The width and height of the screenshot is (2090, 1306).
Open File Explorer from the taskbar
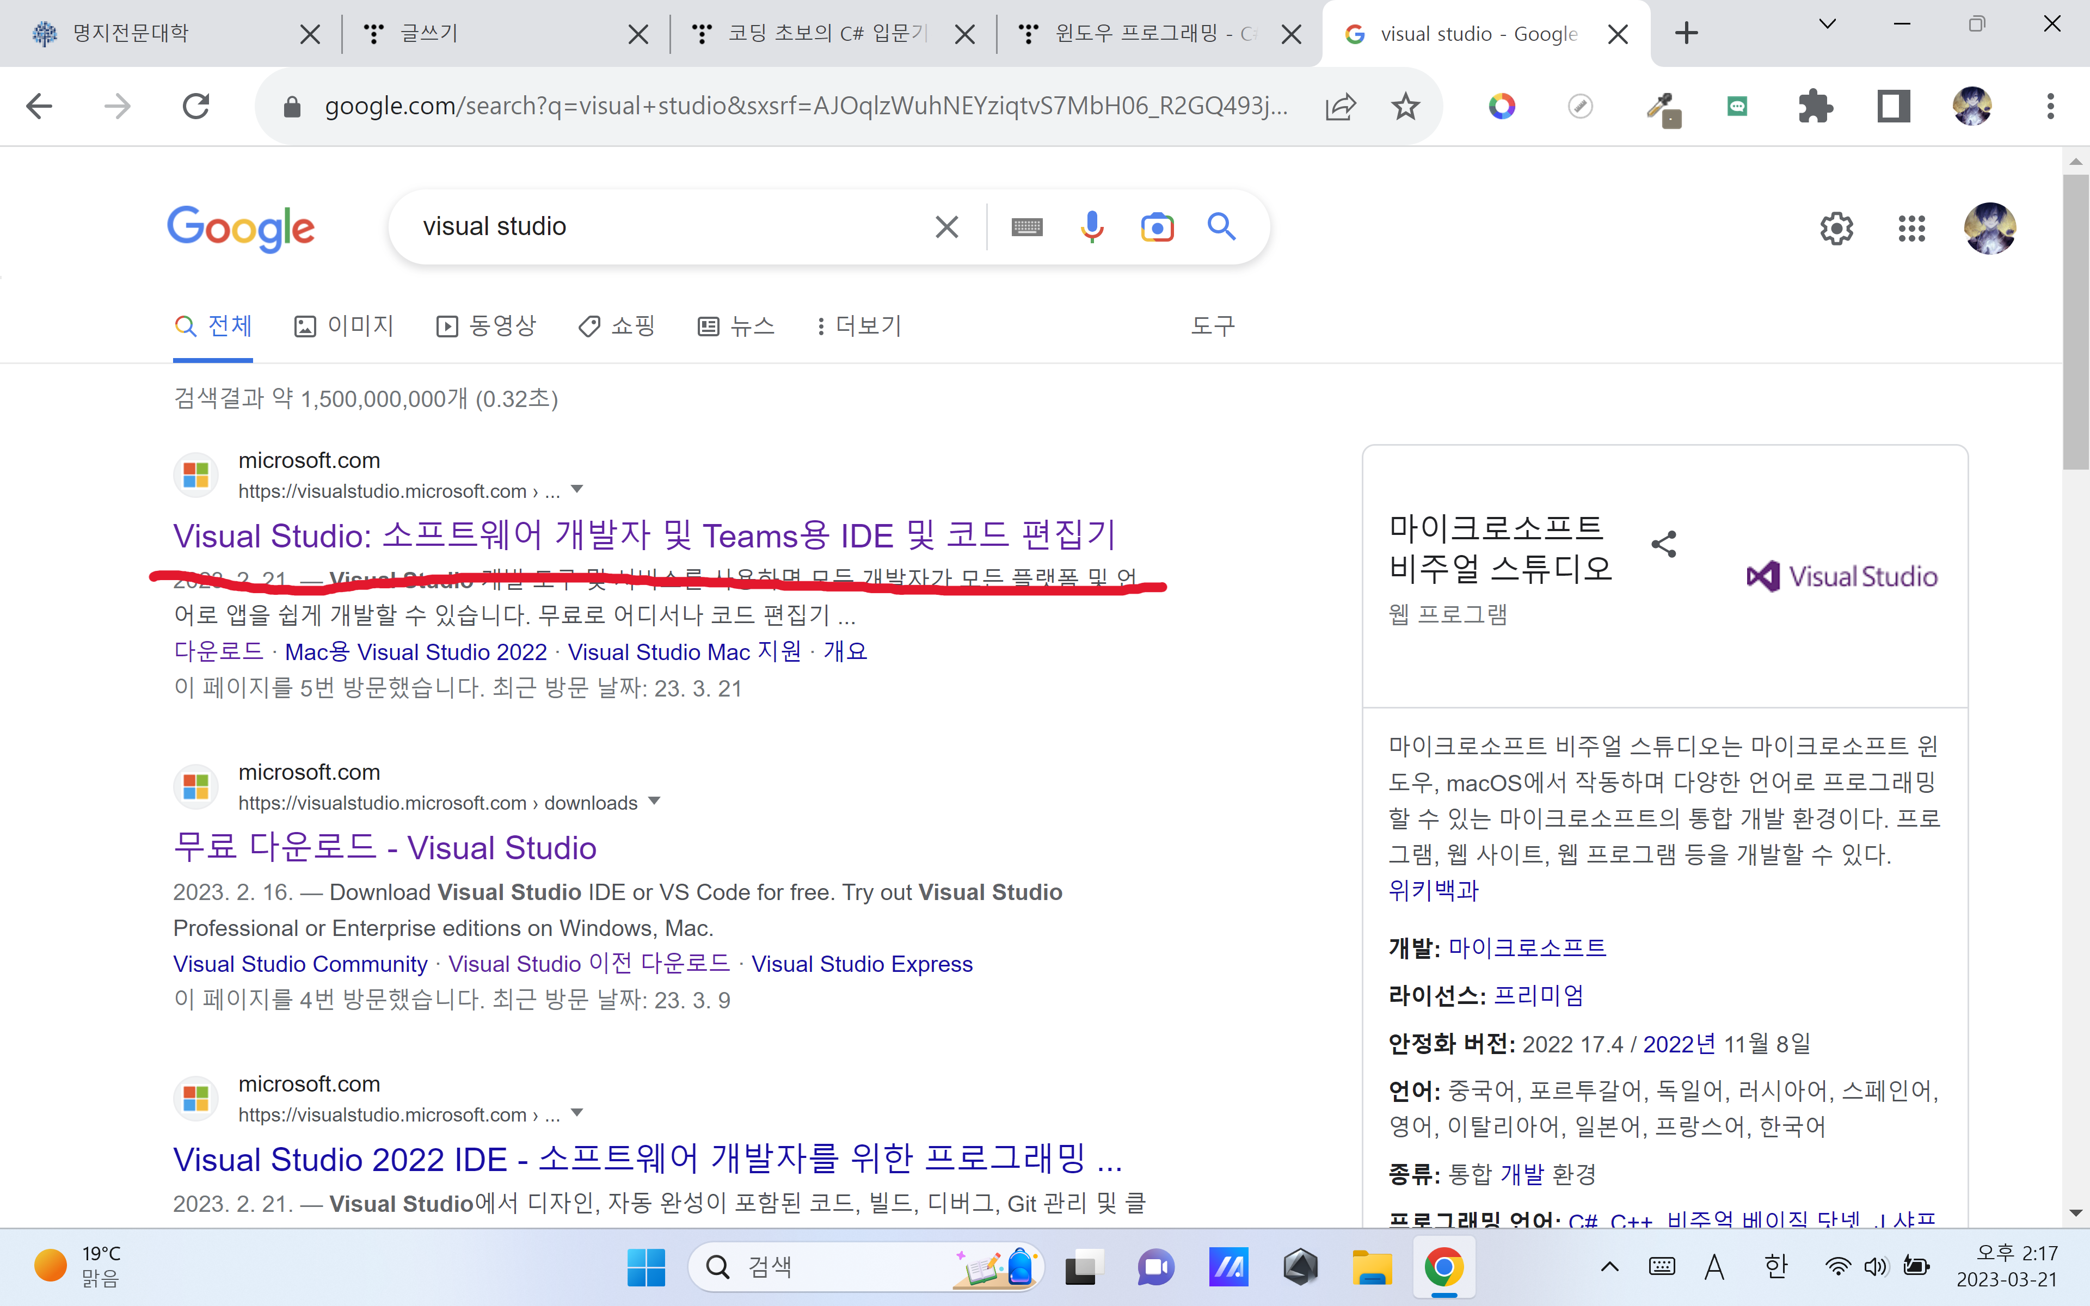[1372, 1267]
